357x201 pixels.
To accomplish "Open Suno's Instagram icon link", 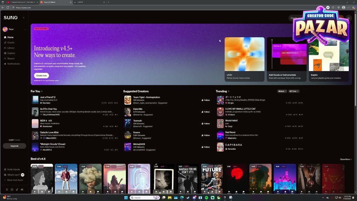I will pos(12,190).
